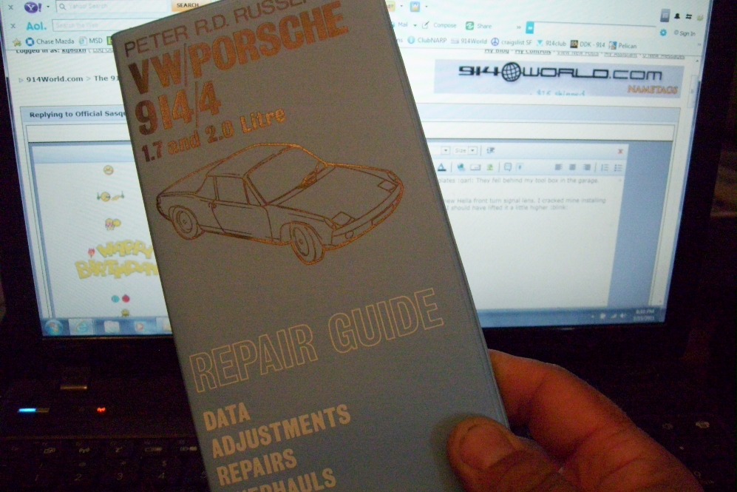Click the quote bubble icon in the editor
Viewport: 737px width, 492px height.
508,167
